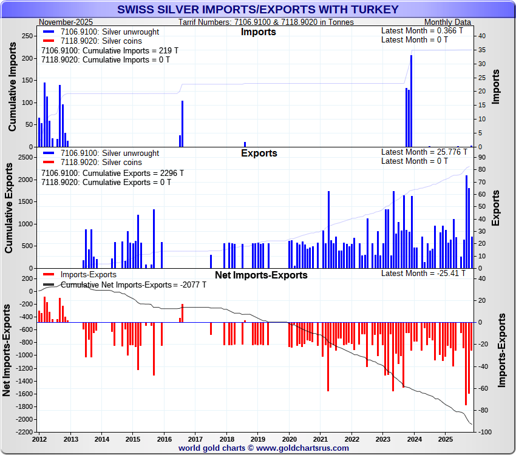Click the '2500' tick on Cumulative Exports axis

click(25, 157)
